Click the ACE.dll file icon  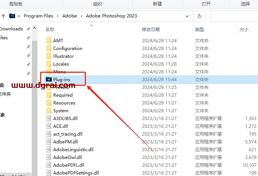pos(49,126)
